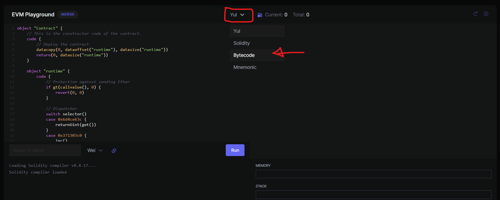Choose Solidity in the language list
The image size is (500, 200).
pyautogui.click(x=257, y=43)
